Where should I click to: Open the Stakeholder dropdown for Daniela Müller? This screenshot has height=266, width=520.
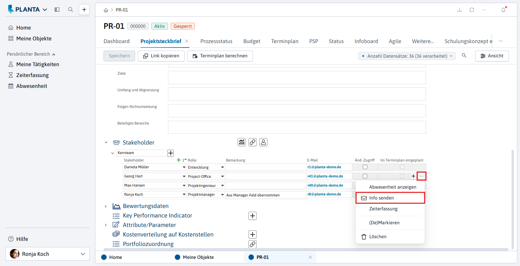pyautogui.click(x=184, y=167)
